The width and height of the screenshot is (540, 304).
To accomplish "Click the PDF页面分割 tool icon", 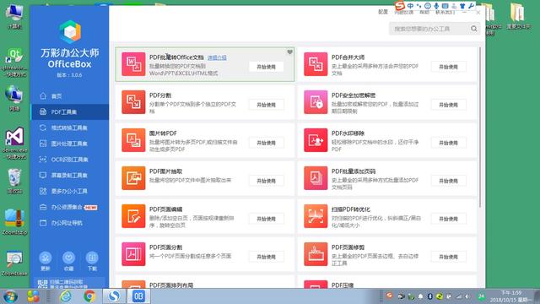I will click(133, 254).
